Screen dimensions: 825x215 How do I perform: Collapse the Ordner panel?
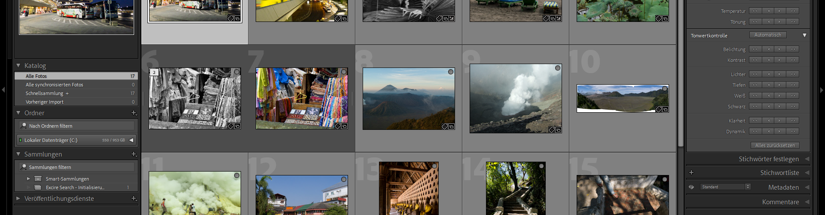pyautogui.click(x=18, y=113)
